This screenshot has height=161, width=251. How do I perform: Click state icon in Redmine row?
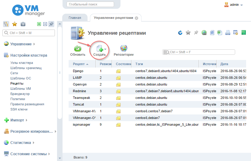tap(118, 91)
